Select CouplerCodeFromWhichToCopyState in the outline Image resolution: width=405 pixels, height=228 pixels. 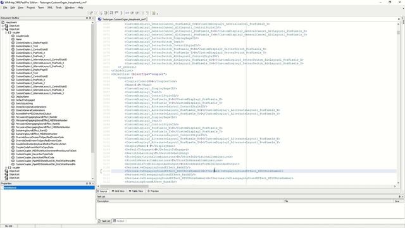(35, 148)
